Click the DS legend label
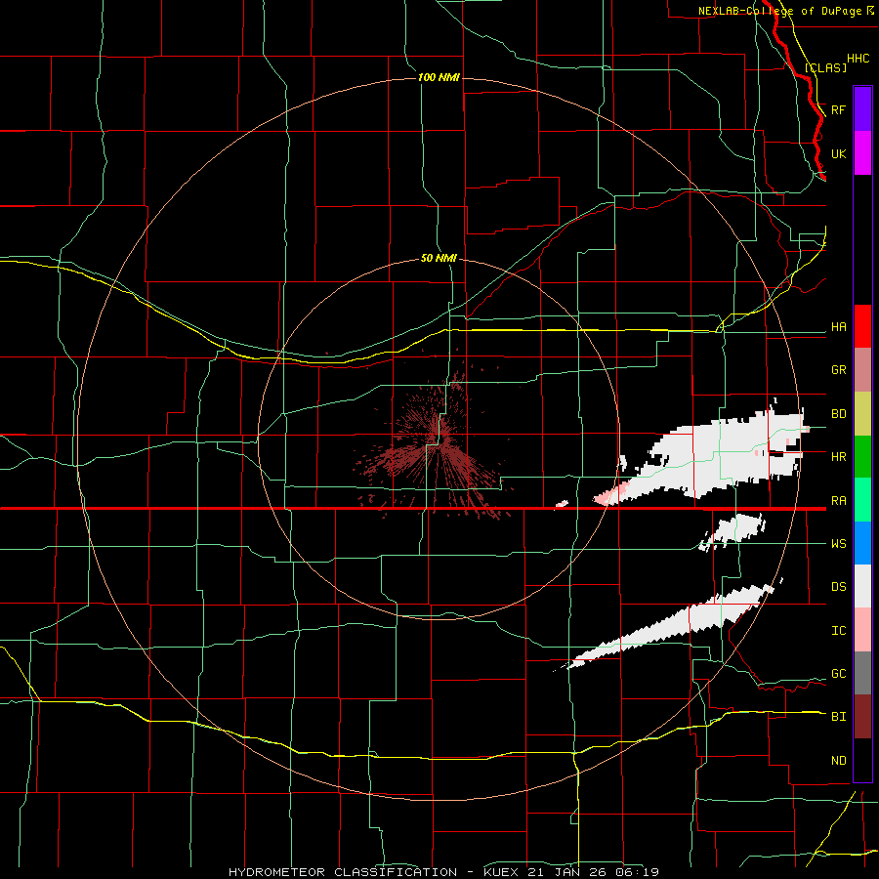The width and height of the screenshot is (879, 879). tap(838, 587)
